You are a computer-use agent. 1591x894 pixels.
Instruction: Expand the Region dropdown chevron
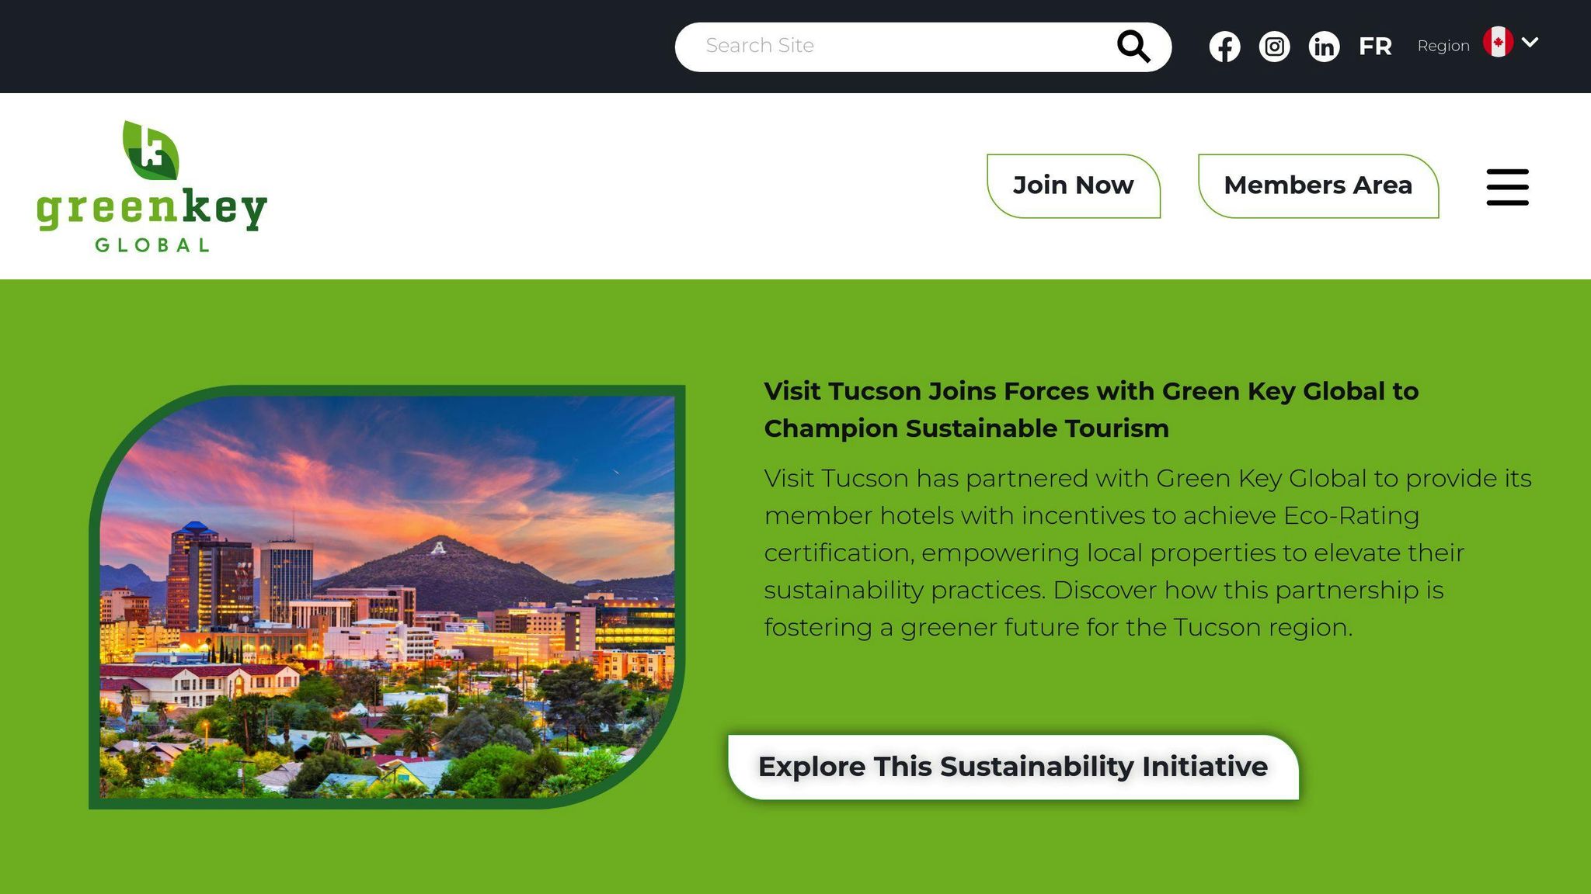click(x=1530, y=42)
